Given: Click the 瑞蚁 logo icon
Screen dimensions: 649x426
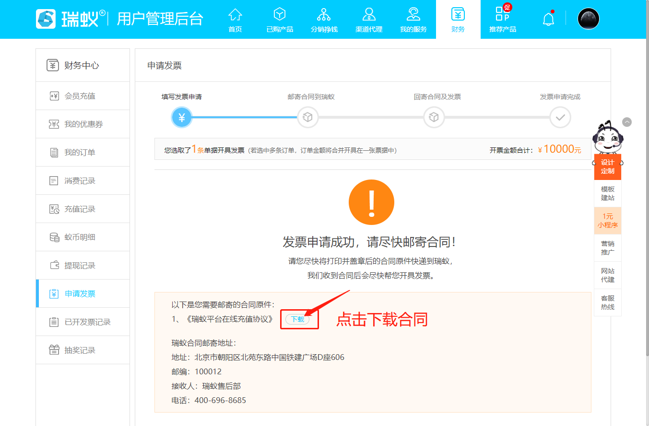Looking at the screenshot, I should click(x=46, y=19).
